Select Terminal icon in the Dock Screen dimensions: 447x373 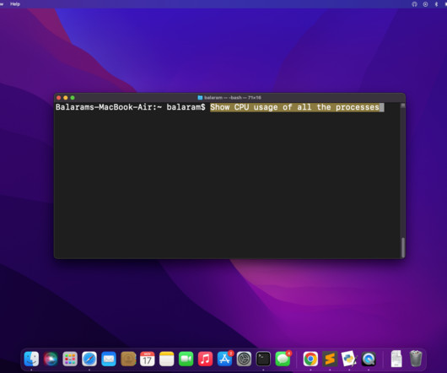(x=263, y=359)
